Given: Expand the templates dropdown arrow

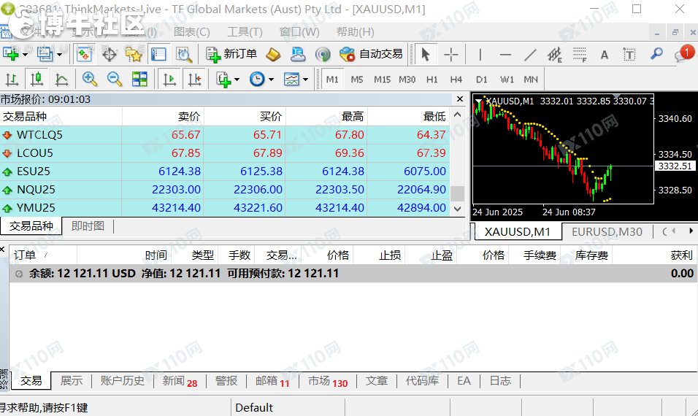Looking at the screenshot, I should click(x=305, y=80).
